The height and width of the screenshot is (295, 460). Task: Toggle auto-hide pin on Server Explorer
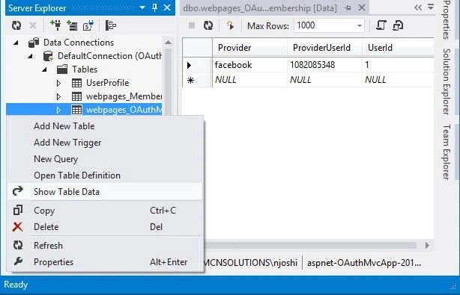click(154, 7)
